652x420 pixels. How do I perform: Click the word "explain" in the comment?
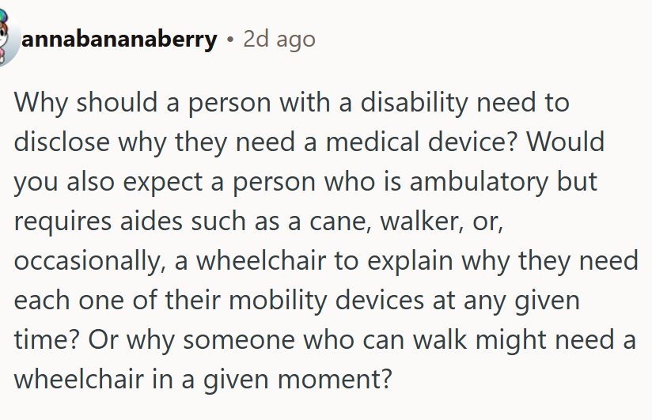[410, 261]
